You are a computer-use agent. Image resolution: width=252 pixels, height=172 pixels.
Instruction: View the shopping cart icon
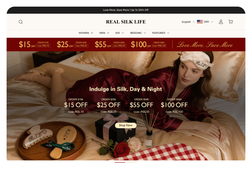click(x=231, y=22)
